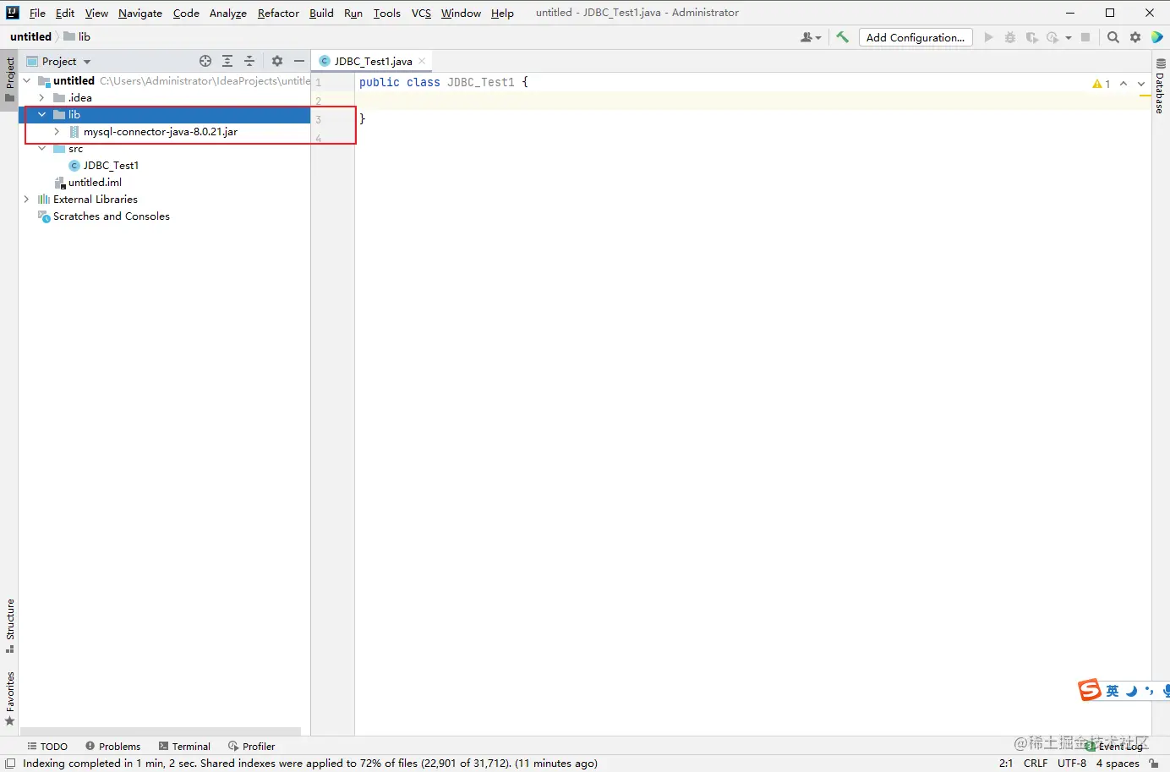Click the Project panel horizontal scrollbar
This screenshot has height=772, width=1170.
[160, 731]
